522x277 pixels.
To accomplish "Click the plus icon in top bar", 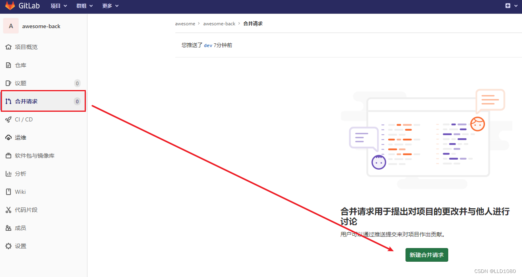I will click(x=508, y=6).
